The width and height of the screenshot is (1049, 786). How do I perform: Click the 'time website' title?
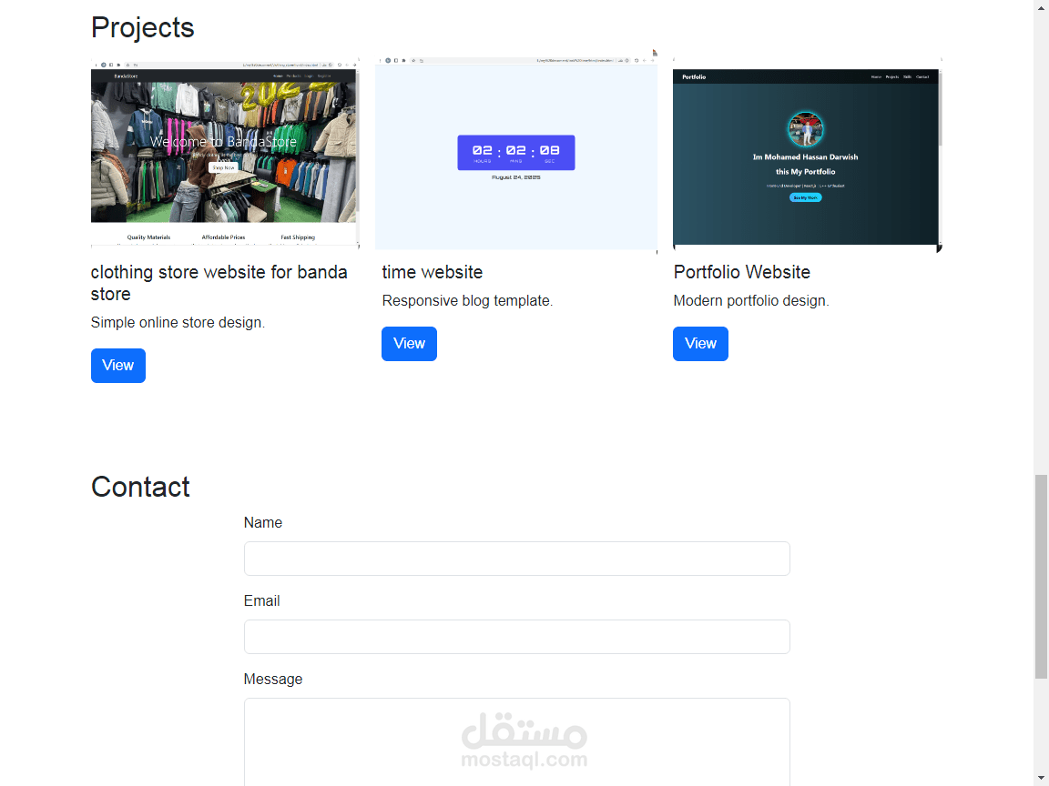(433, 272)
